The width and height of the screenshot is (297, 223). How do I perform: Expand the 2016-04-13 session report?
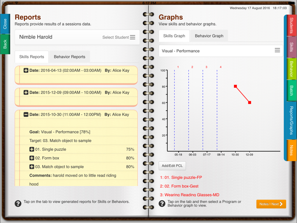[x=26, y=70]
